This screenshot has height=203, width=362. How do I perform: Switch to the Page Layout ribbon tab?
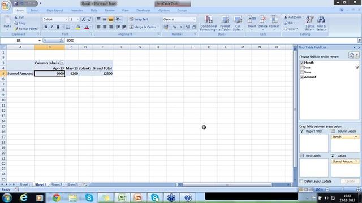(55, 10)
